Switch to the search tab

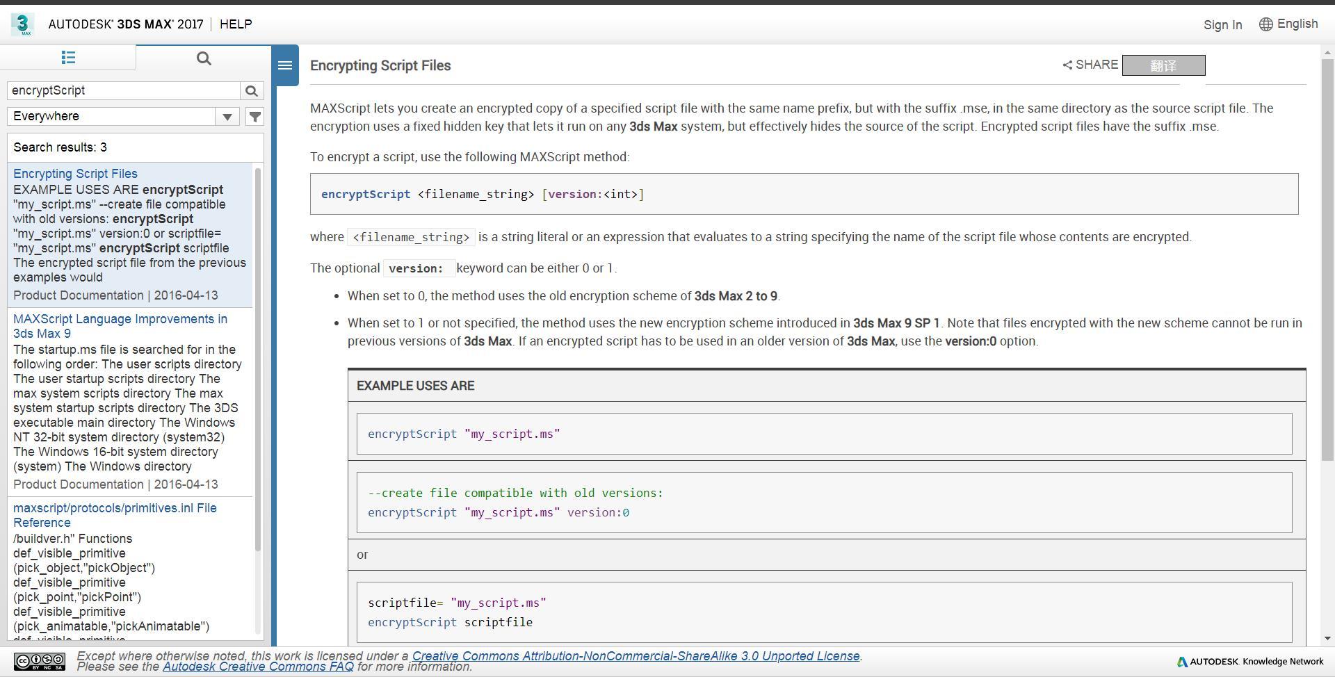coord(204,58)
